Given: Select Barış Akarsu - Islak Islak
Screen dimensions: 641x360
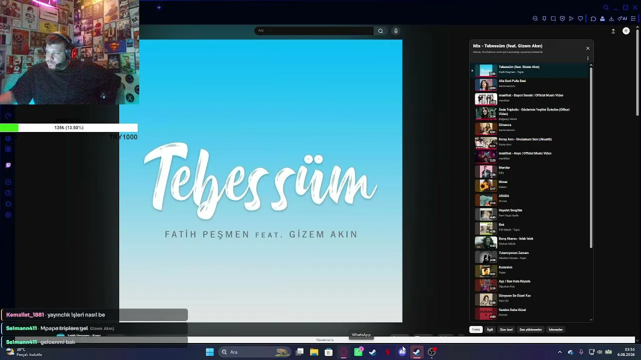Looking at the screenshot, I should [x=529, y=242].
